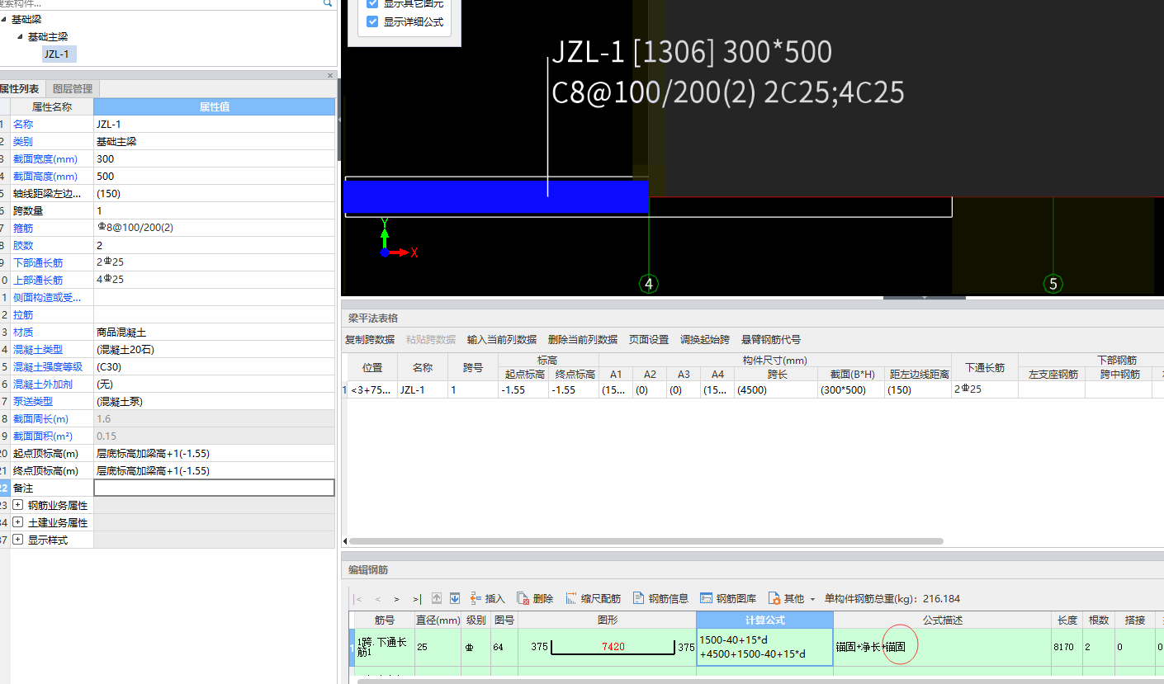
Task: Click the blue JZL-1 beam in drawing
Action: [495, 197]
